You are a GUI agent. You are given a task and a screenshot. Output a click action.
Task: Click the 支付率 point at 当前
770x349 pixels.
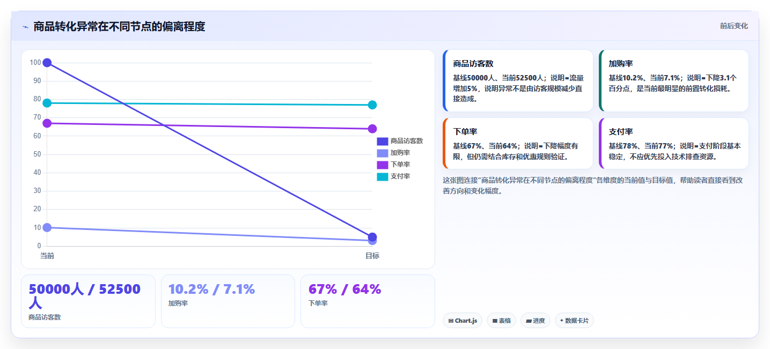coord(47,103)
